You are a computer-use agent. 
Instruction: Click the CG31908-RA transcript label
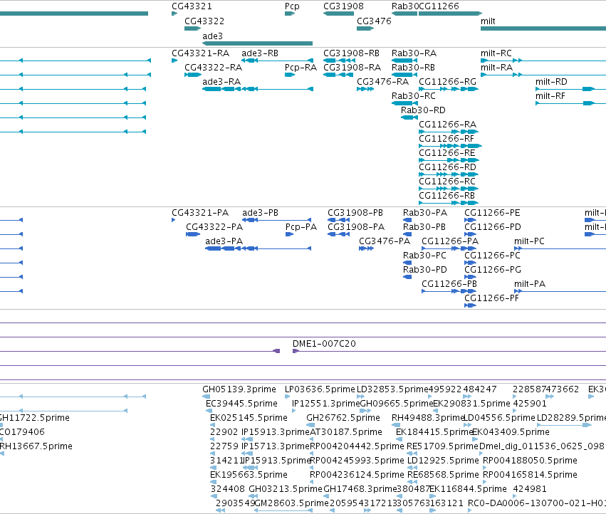tap(352, 68)
